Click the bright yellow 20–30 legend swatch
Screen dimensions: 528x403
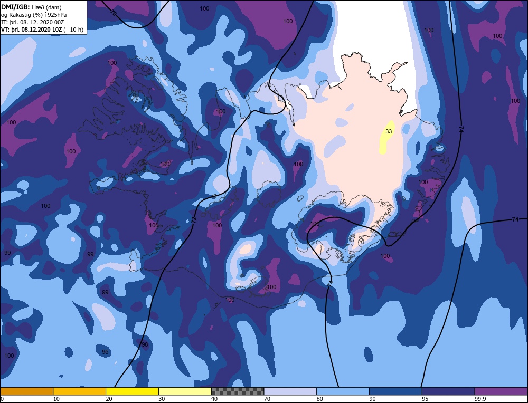coord(132,391)
